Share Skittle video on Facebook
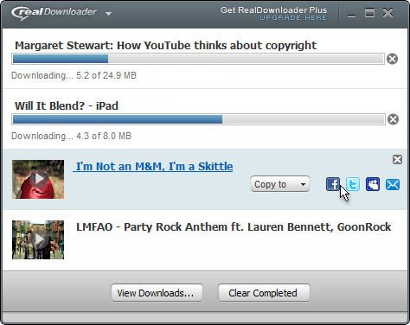This screenshot has height=325, width=410. click(x=333, y=184)
